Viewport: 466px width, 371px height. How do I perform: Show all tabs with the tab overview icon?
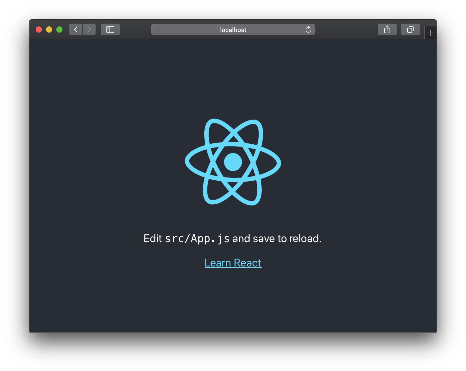(x=410, y=29)
